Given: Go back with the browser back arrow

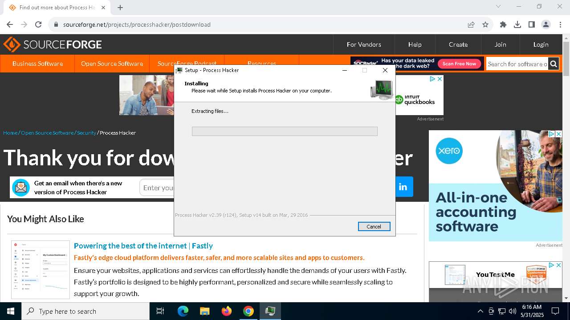Looking at the screenshot, I should [x=10, y=24].
